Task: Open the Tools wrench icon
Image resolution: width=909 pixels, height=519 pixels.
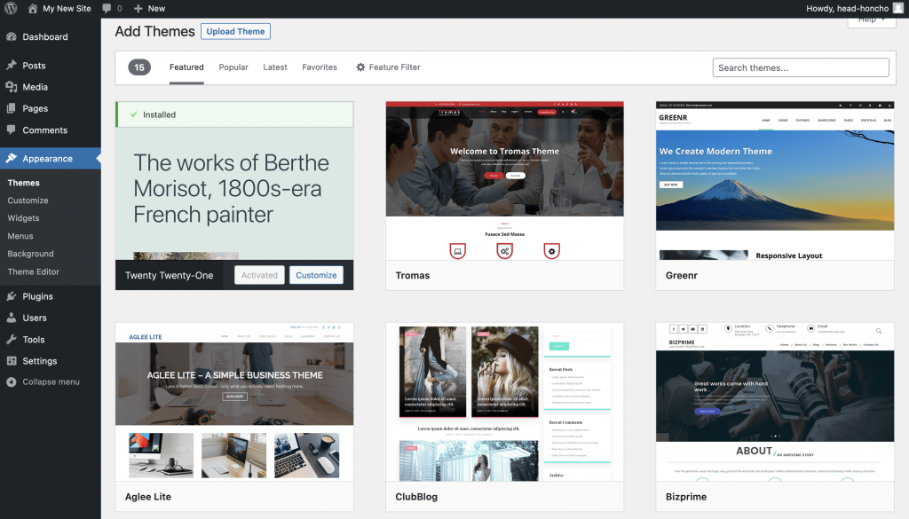Action: tap(12, 340)
